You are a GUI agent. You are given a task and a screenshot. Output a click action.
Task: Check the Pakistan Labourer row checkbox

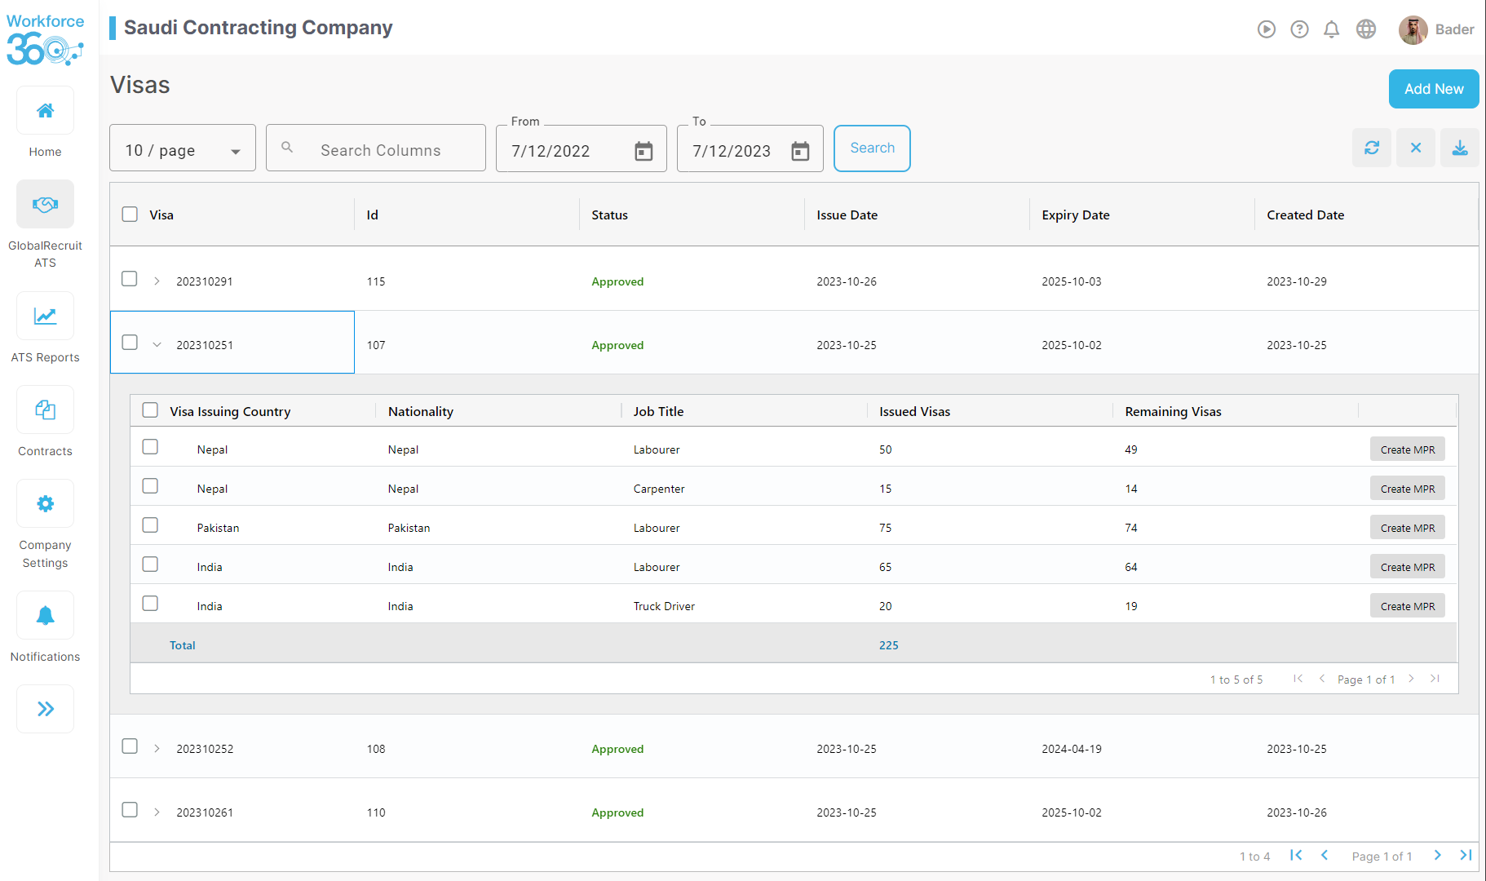(150, 525)
